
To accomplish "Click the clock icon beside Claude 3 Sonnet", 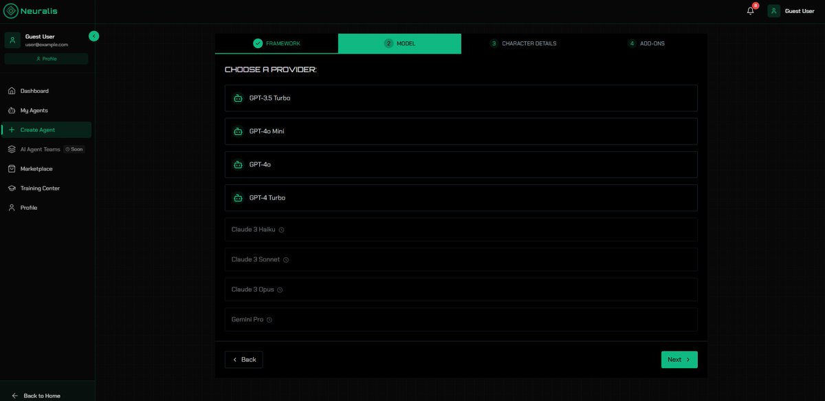I will click(x=286, y=260).
